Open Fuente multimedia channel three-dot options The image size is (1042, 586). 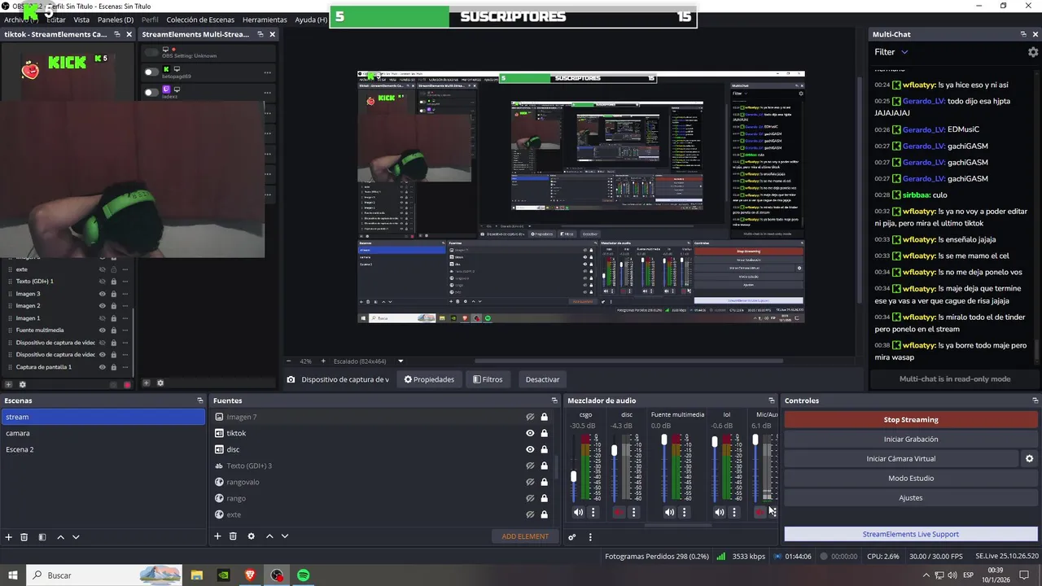click(x=684, y=512)
